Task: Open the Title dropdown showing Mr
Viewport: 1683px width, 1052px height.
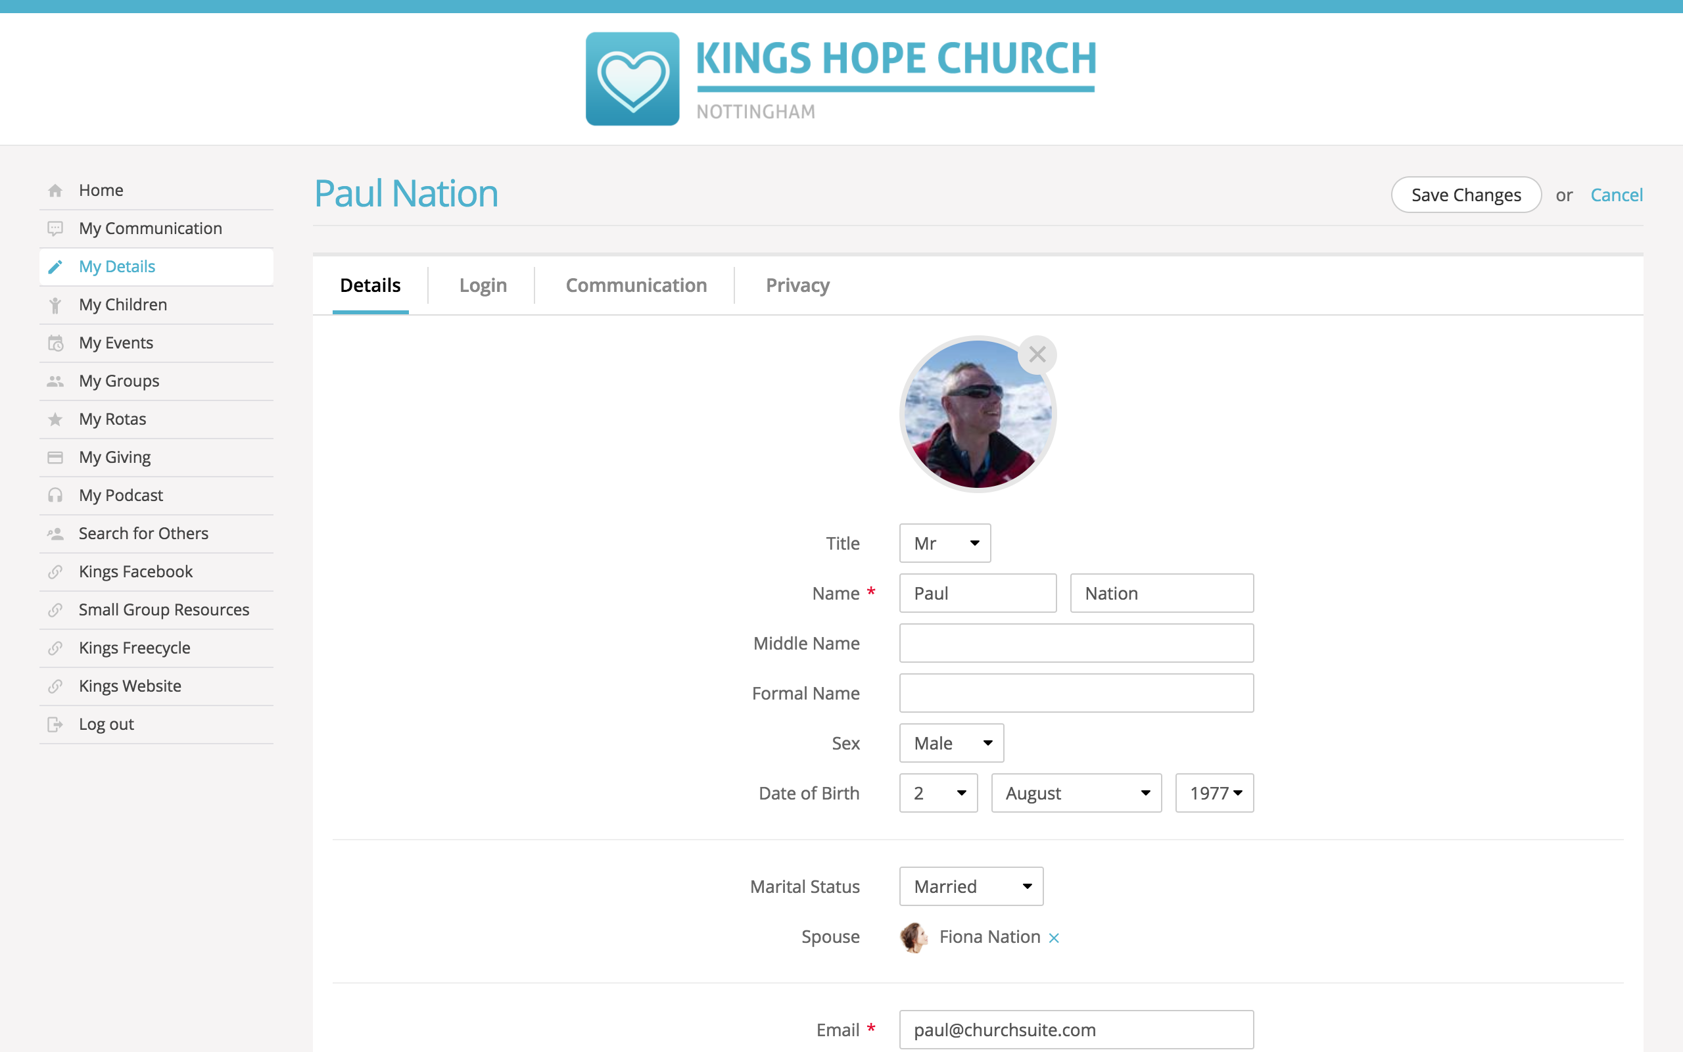Action: point(945,543)
